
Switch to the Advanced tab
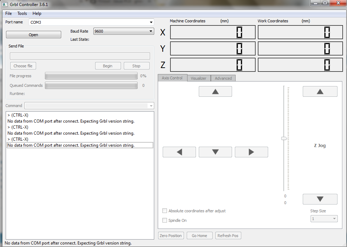pos(223,78)
